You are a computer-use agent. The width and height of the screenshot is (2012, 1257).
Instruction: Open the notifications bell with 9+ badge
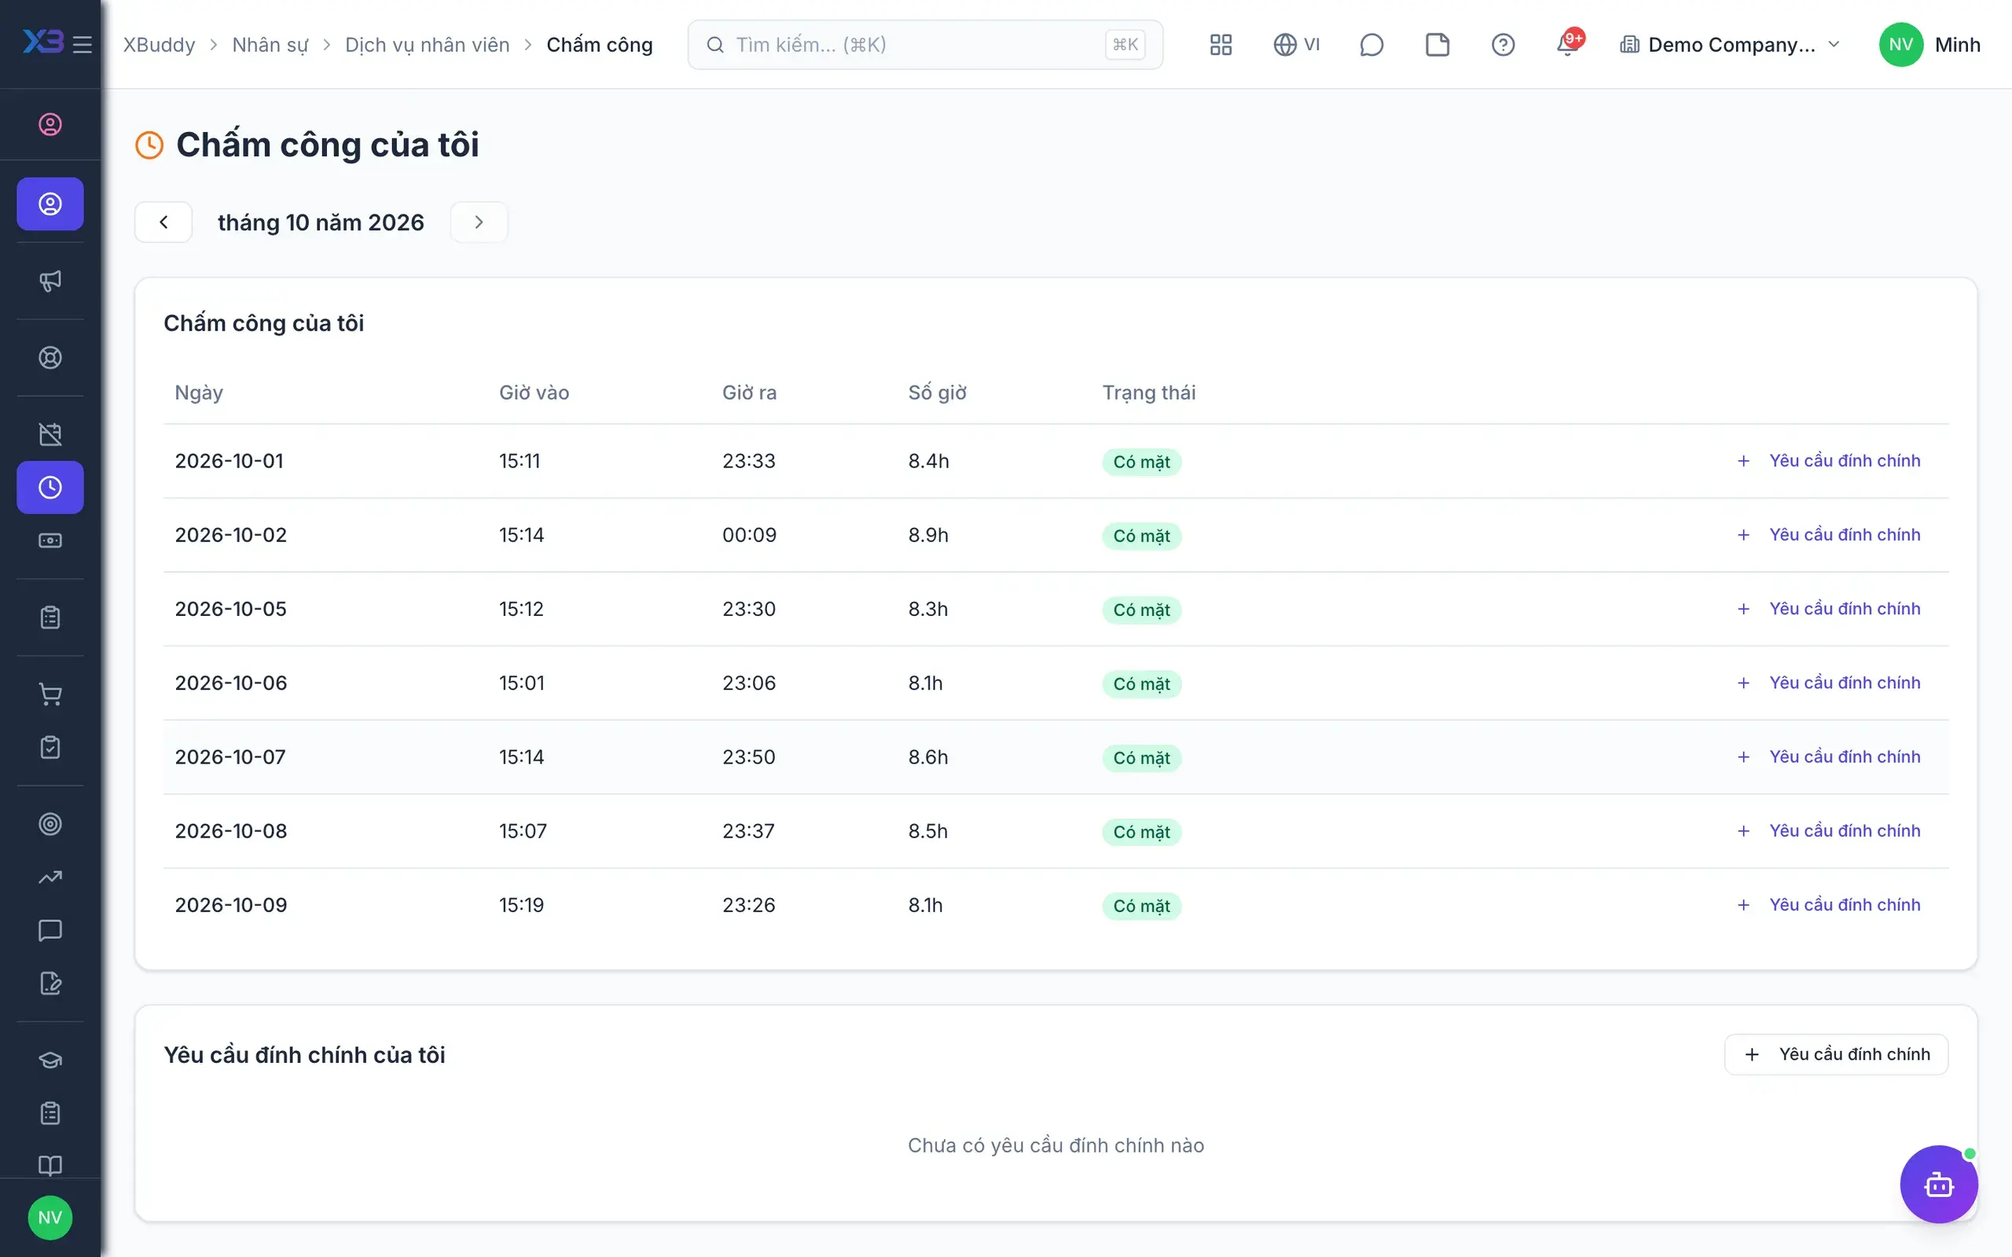click(x=1569, y=43)
